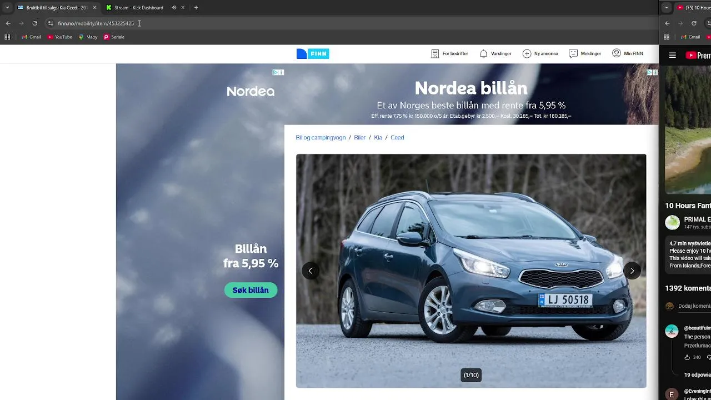Reload the finn.no page

tap(34, 23)
